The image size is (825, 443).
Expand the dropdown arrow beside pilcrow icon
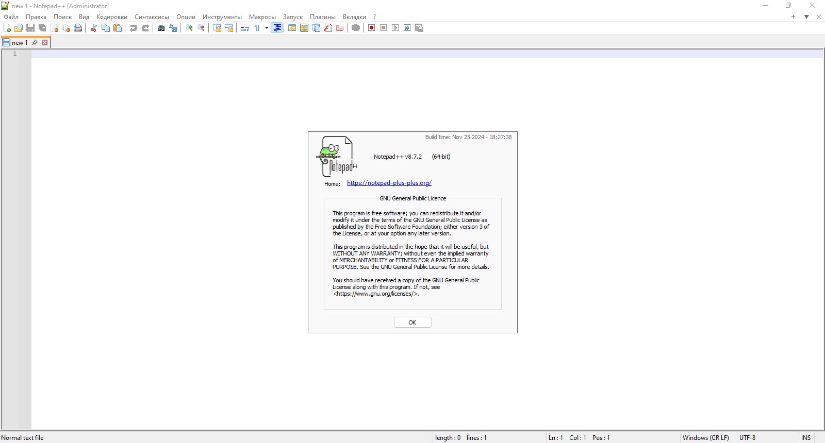[267, 28]
